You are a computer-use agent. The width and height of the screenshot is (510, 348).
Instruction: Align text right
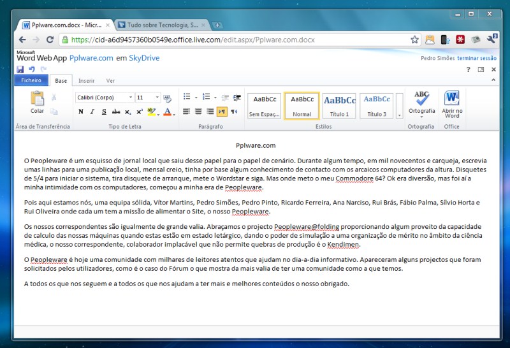pos(210,112)
